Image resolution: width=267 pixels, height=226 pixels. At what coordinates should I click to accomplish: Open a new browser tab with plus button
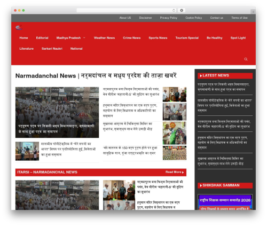253,12
